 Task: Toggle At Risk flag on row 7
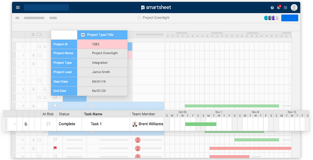click(55, 97)
